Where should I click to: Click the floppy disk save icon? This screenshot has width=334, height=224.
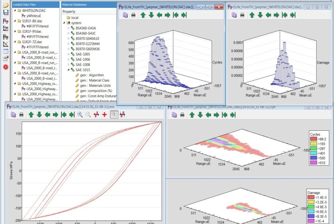(x=6, y=12)
